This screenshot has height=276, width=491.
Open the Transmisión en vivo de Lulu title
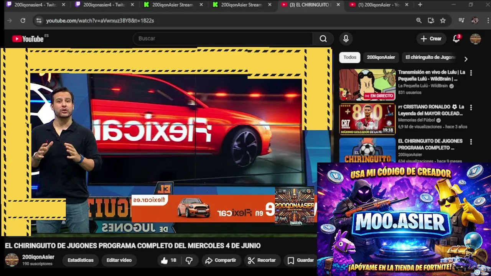point(432,76)
